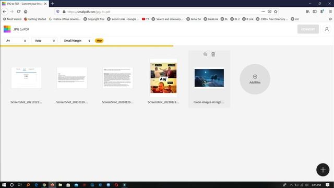Screen dimensions: 334x188
Task: Open the 2300+ Free Directory bookmark
Action: (x=272, y=19)
